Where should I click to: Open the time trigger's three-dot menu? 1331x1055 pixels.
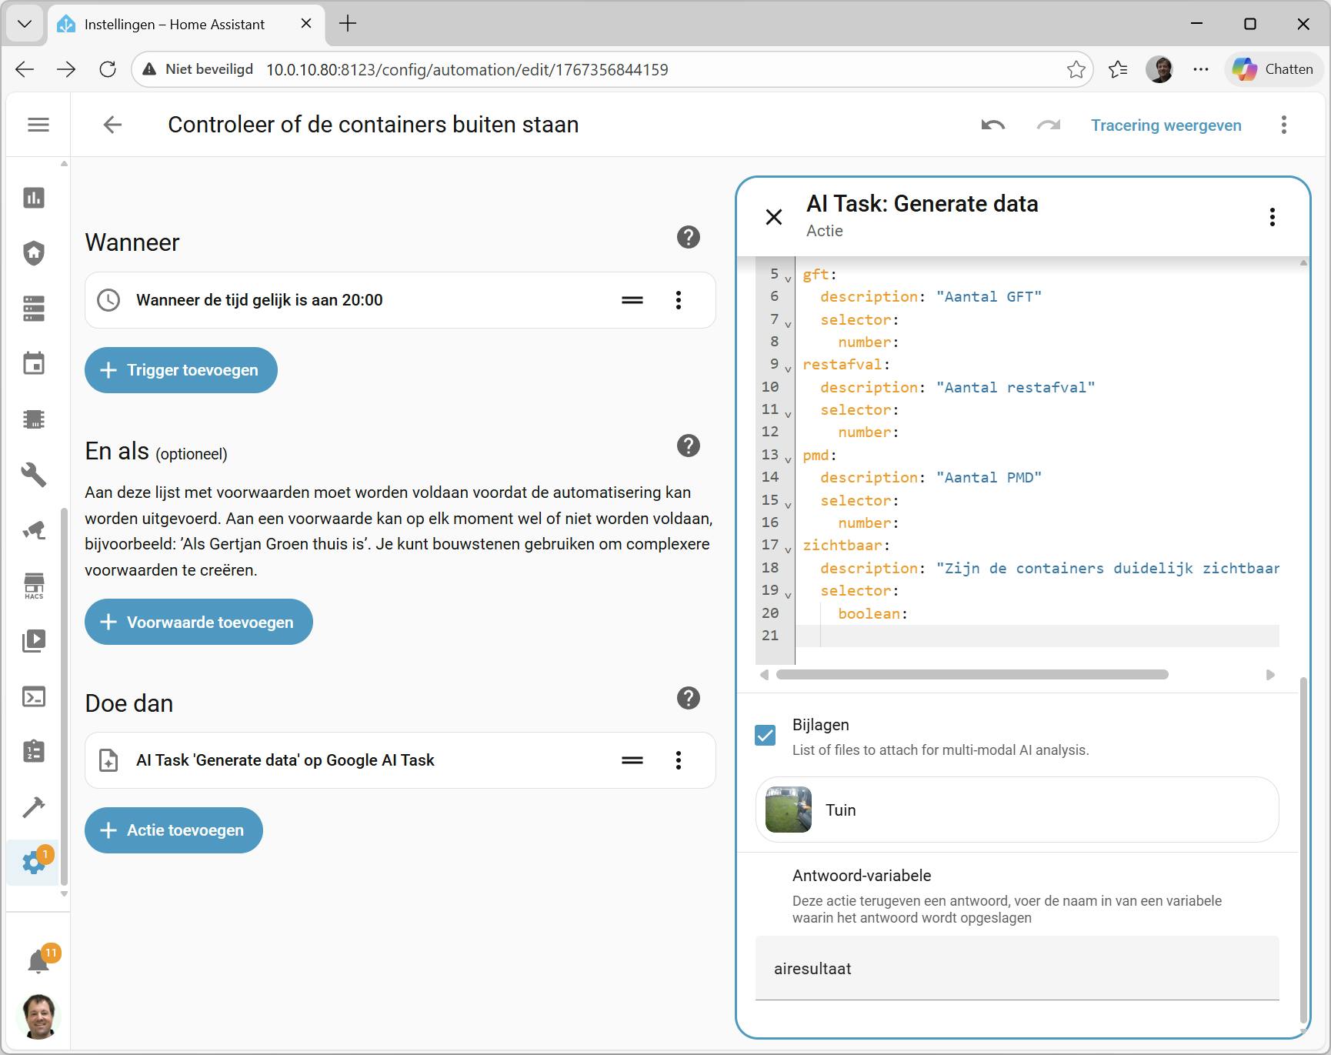point(678,300)
